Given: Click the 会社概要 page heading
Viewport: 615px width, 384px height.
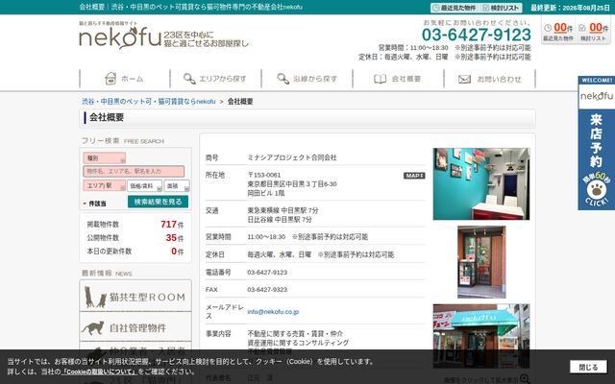Looking at the screenshot, I should pyautogui.click(x=107, y=117).
